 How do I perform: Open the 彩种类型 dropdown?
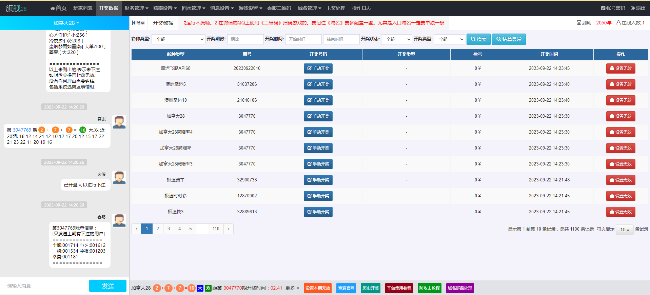178,39
